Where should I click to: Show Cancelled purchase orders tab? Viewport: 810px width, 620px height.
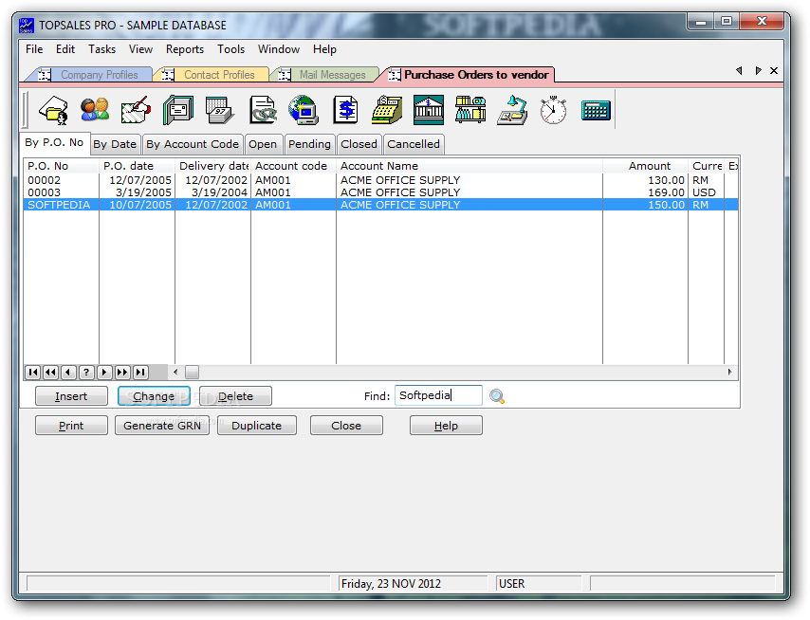[x=414, y=144]
